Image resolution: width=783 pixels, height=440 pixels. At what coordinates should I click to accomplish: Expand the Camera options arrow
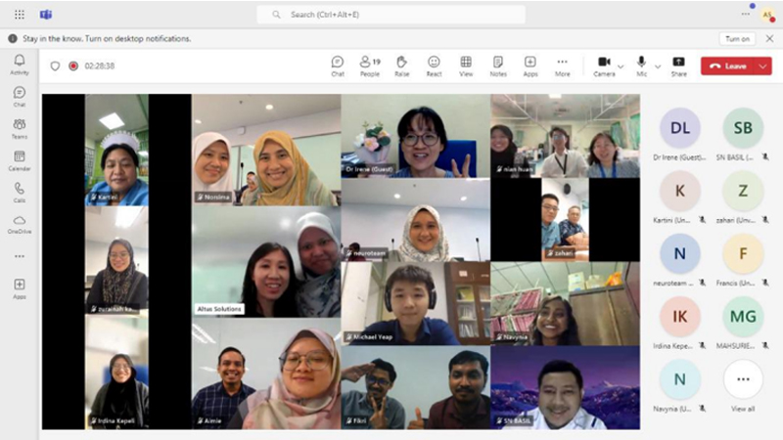click(x=621, y=66)
